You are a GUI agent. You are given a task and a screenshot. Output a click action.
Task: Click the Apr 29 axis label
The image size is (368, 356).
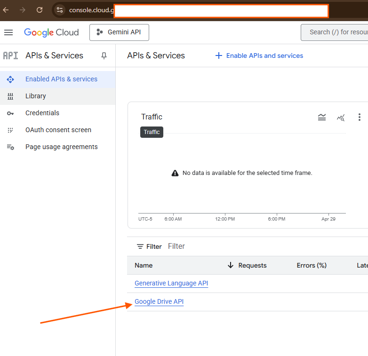coord(328,219)
